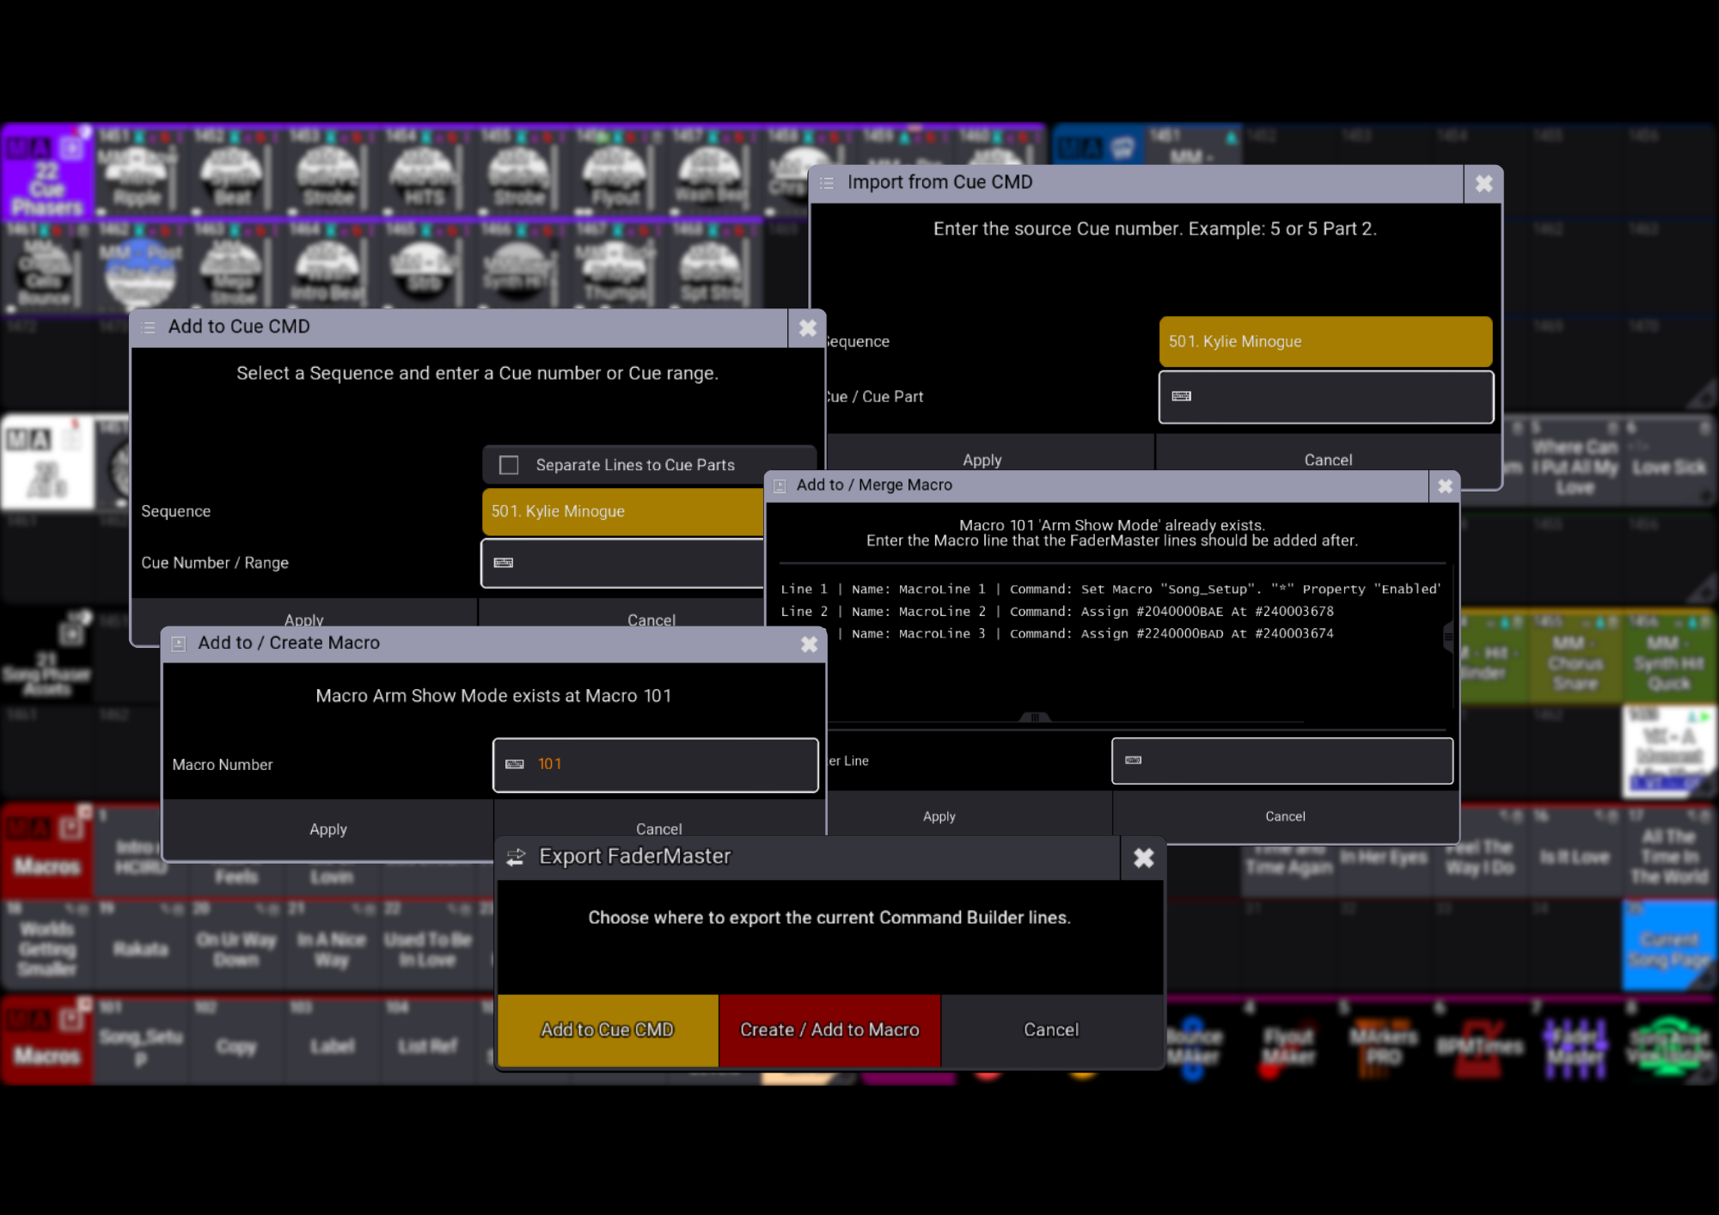Click the list icon in Add to Cue CMD title
This screenshot has width=1719, height=1215.
(149, 327)
